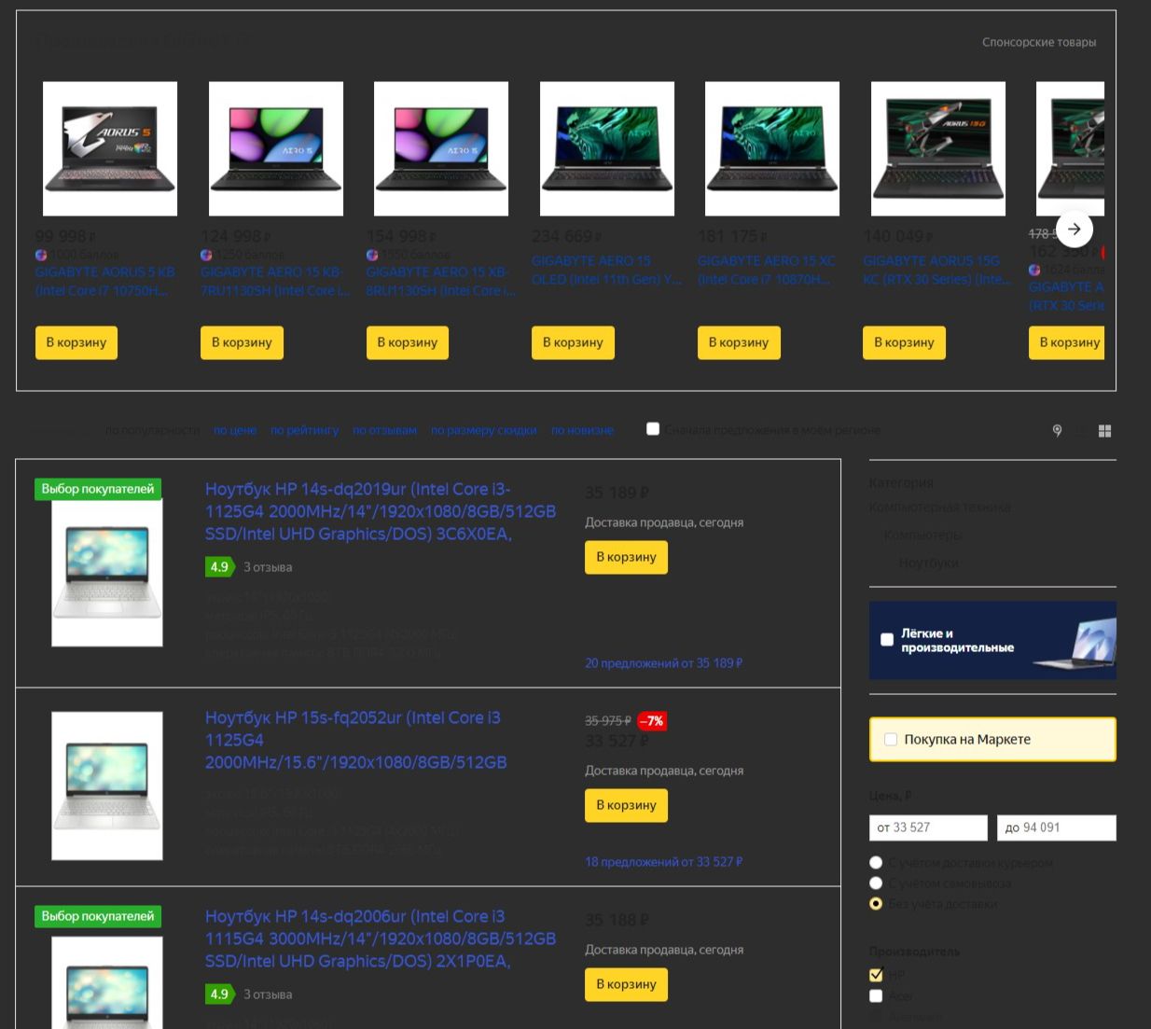Add GIGABYTE AORUS 5 KB to cart
Viewport: 1151px width, 1029px height.
tap(76, 342)
